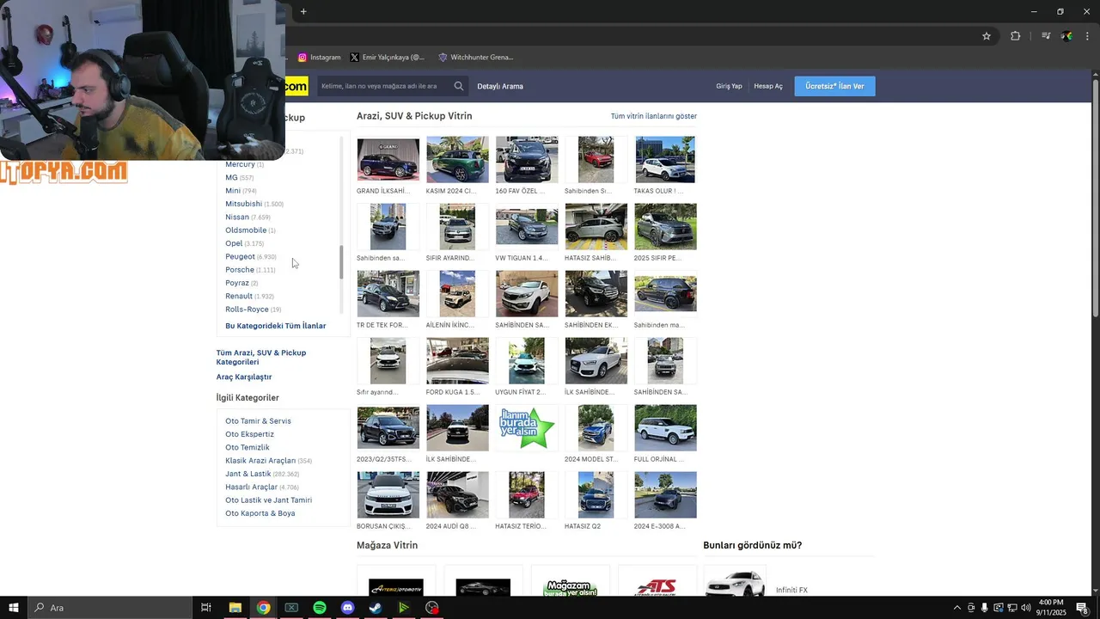Open Task View on the taskbar

pos(206,608)
